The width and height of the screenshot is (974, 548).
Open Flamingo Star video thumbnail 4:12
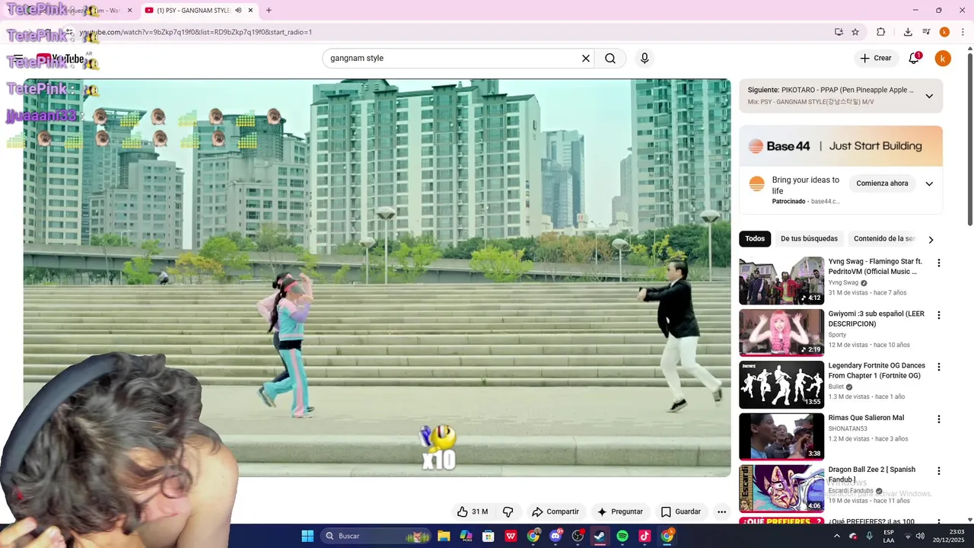click(x=781, y=280)
